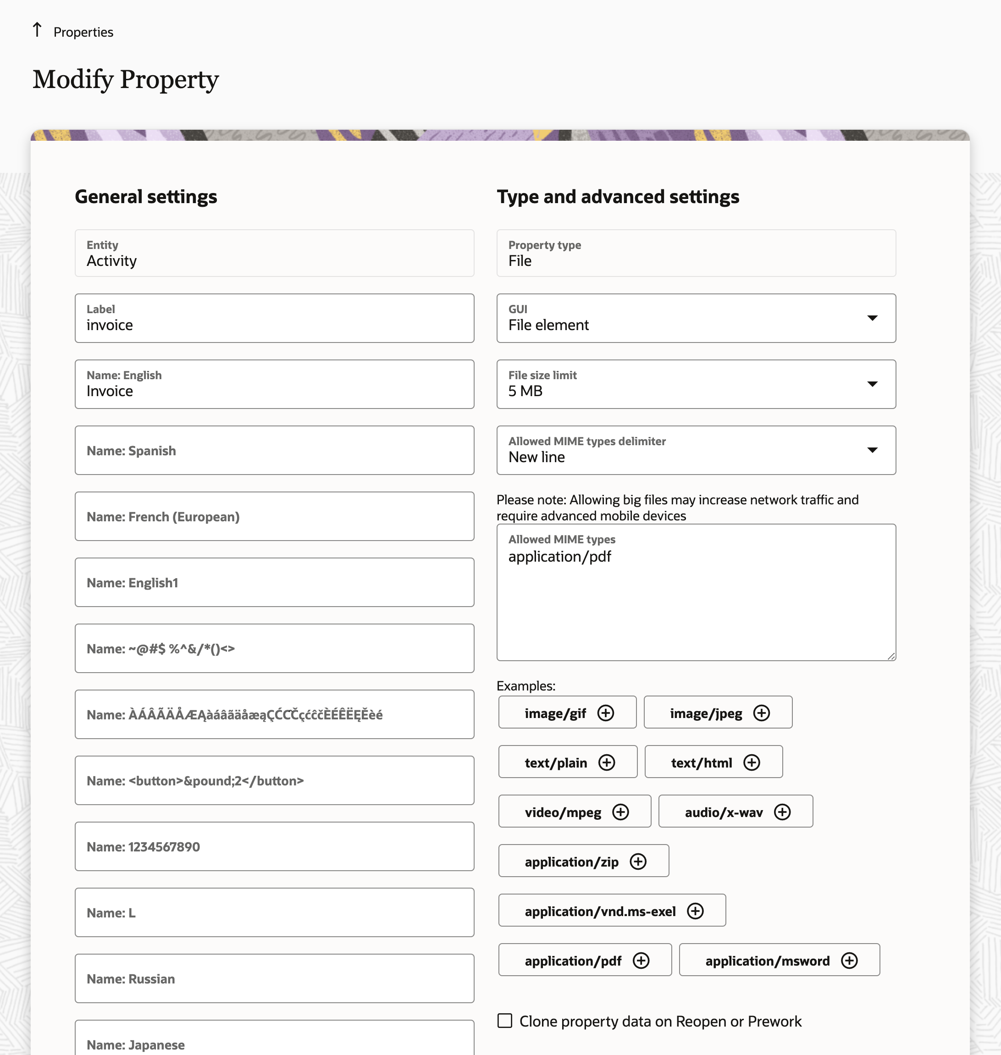1001x1055 pixels.
Task: Select the Name: Russian input field
Action: pyautogui.click(x=274, y=979)
